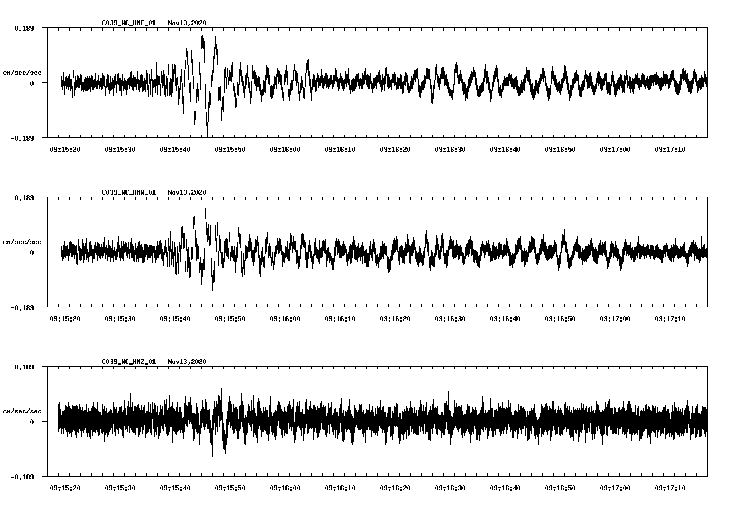Click the cm/sec/sec unit label on top plot
This screenshot has height=508, width=747.
(23, 71)
